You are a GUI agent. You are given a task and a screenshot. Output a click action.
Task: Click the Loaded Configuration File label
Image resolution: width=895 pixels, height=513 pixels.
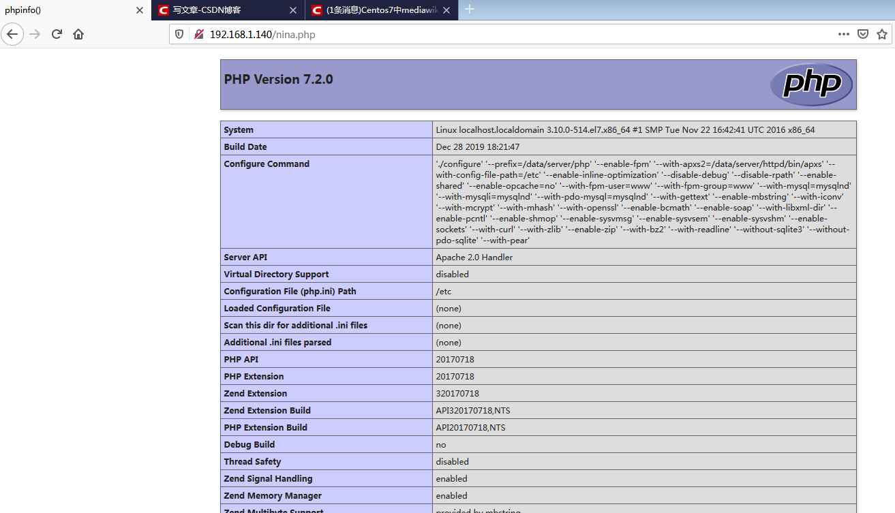point(277,309)
